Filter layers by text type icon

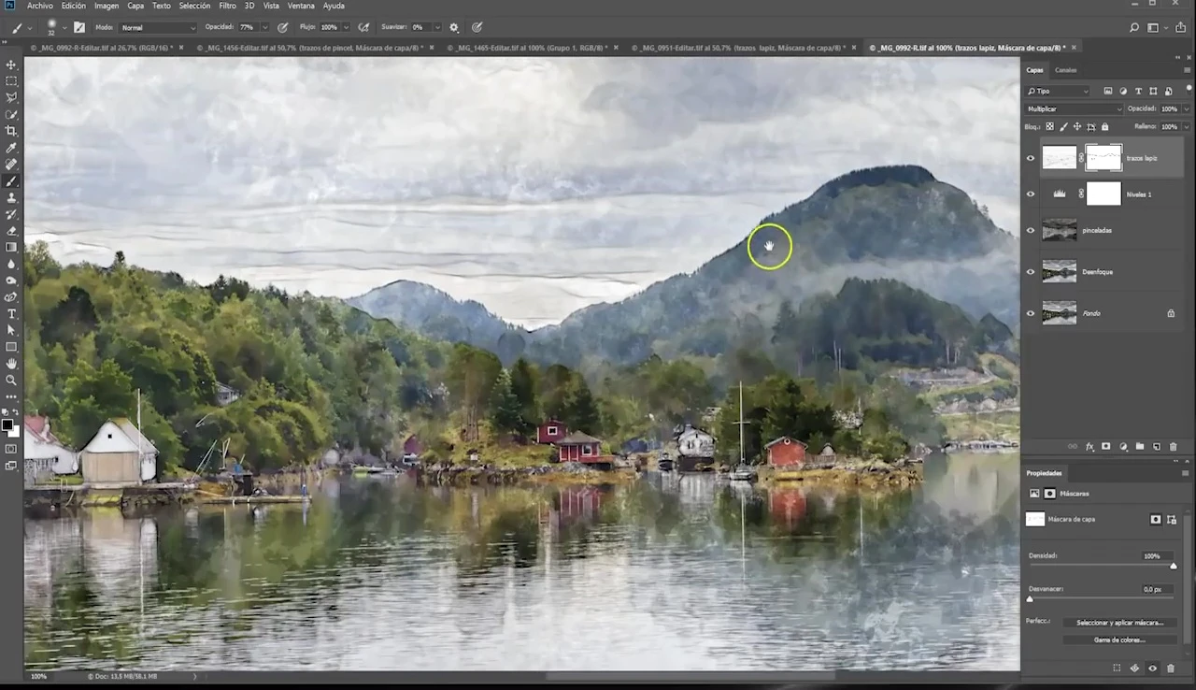[1138, 91]
